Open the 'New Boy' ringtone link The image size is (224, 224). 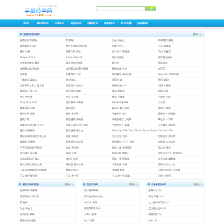[168, 74]
